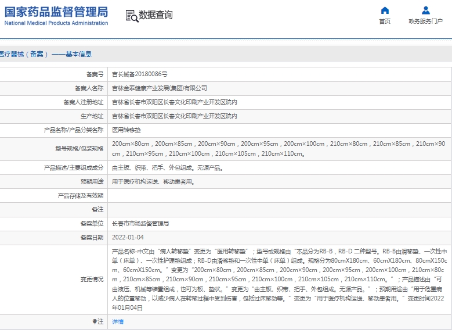Click 由主板、织带、把手、外包组成。无源产品。
Screen dimensions: 452x333
click(x=168, y=168)
